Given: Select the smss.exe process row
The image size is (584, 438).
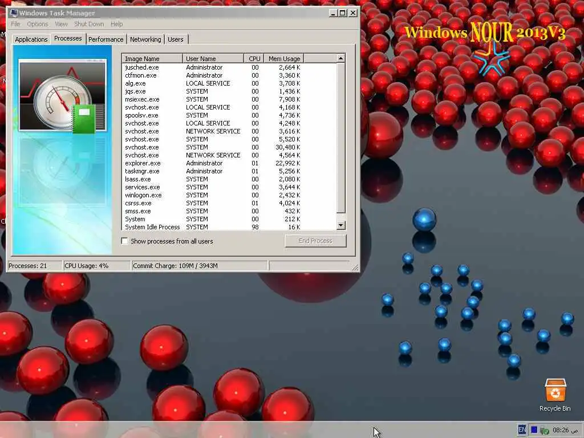Looking at the screenshot, I should pyautogui.click(x=229, y=211).
